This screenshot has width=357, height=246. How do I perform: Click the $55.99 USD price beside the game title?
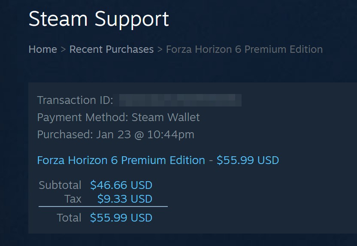(x=248, y=160)
